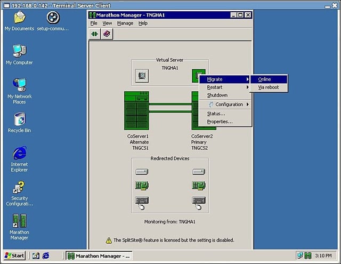Viewport: 341px width, 264px height.
Task: Open the Recycle Bin desktop icon
Action: click(x=20, y=119)
